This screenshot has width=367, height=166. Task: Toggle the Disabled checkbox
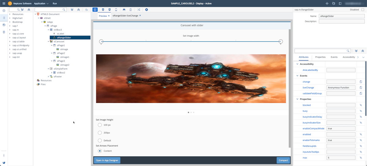[363, 10]
